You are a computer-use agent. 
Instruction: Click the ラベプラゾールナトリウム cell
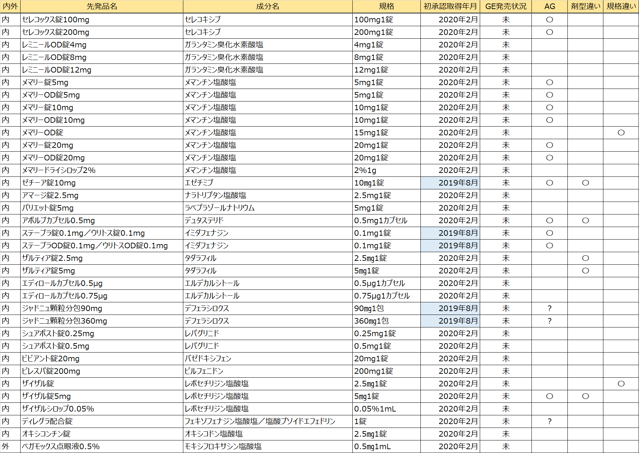[267, 208]
